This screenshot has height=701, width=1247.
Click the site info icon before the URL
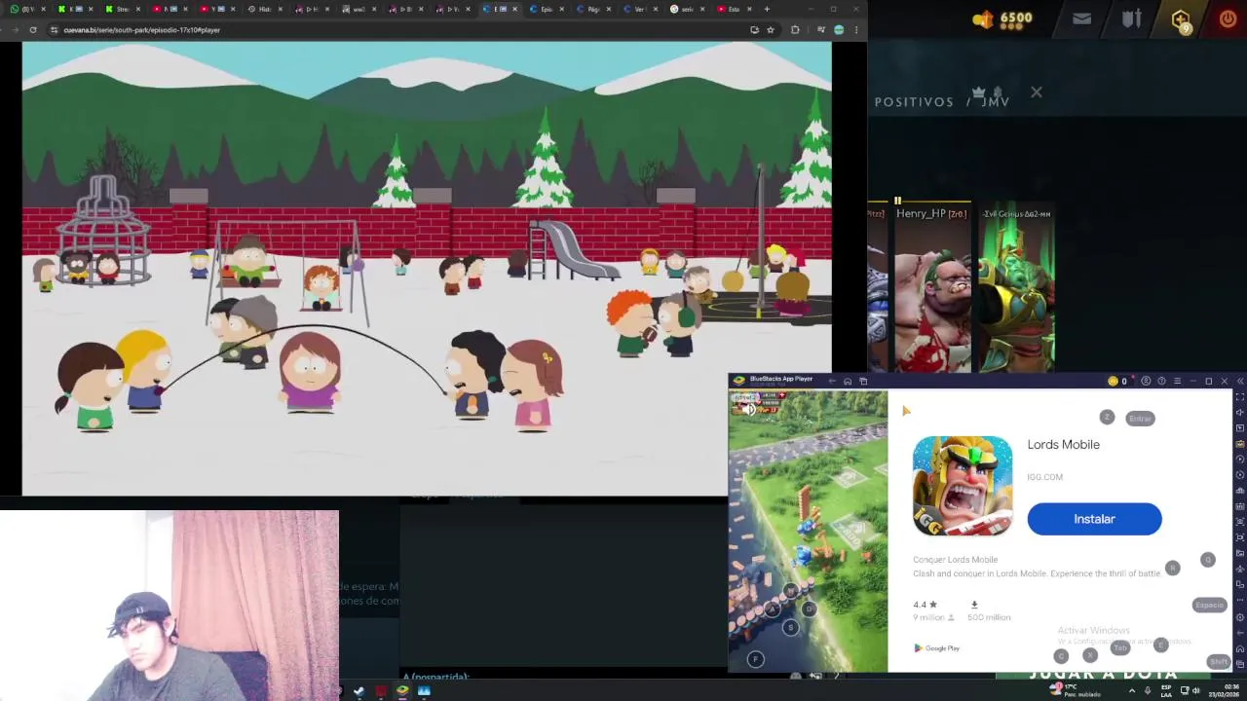[x=54, y=30]
